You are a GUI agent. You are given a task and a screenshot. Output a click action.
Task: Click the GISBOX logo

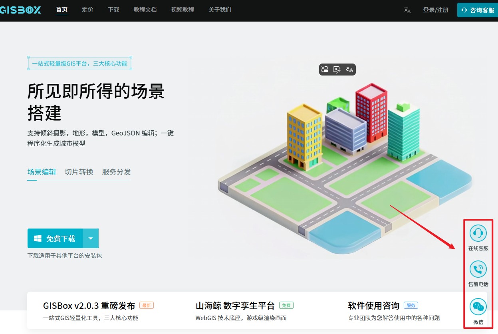coord(20,10)
